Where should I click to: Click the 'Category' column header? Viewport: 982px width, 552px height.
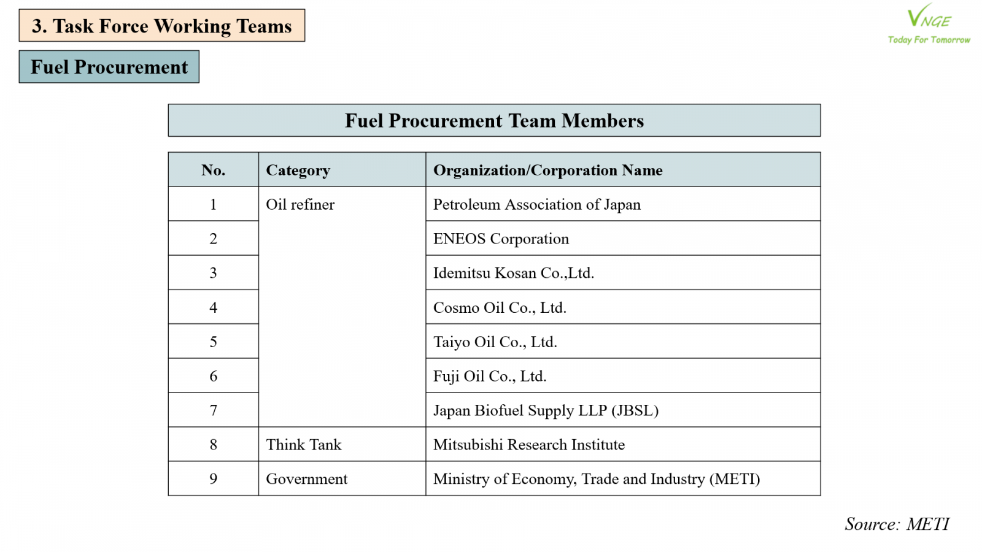(298, 170)
